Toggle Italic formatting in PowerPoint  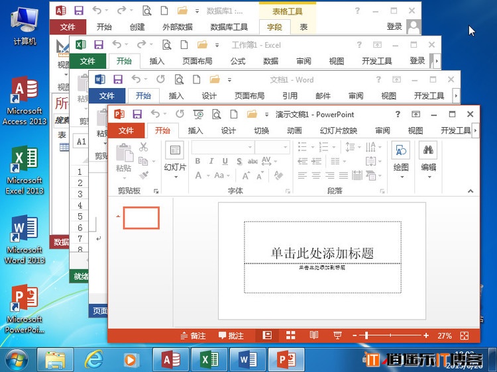point(211,161)
